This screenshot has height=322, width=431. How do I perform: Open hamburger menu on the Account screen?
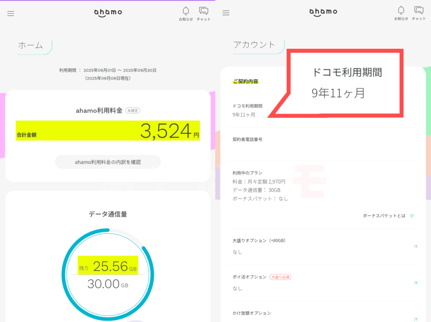226,13
